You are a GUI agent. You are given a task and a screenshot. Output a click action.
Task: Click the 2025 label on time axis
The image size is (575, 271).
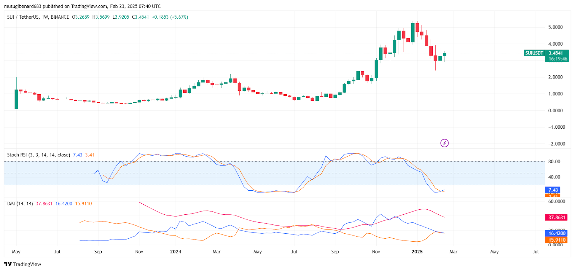coord(417,252)
